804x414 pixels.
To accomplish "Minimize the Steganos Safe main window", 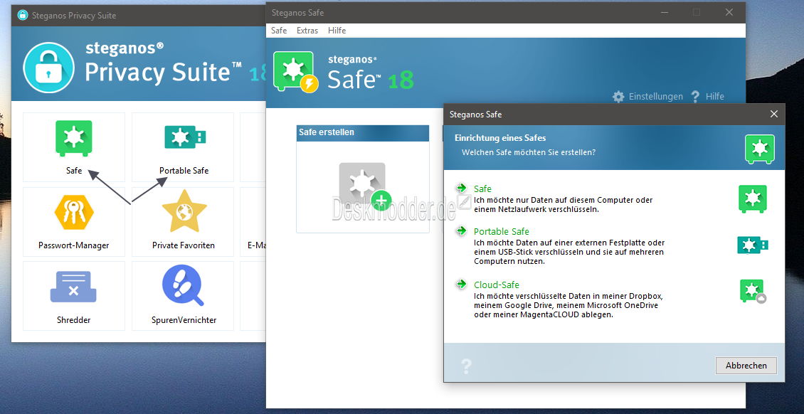I will (x=664, y=12).
